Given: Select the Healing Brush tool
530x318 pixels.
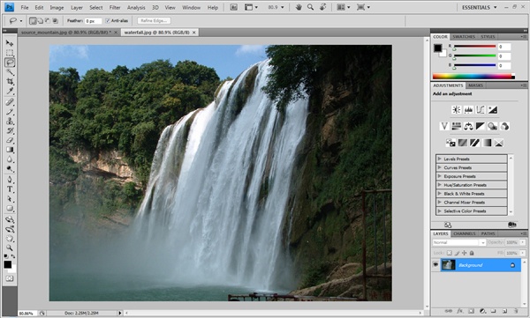Looking at the screenshot, I should click(x=10, y=102).
